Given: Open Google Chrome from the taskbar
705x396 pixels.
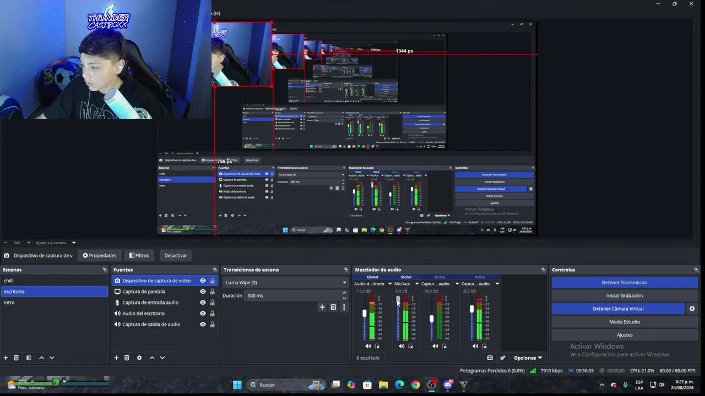Looking at the screenshot, I should (415, 384).
